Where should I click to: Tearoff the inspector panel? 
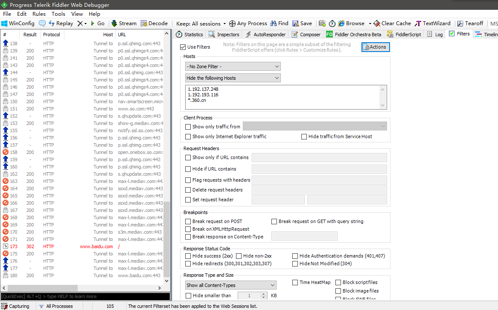(x=470, y=23)
